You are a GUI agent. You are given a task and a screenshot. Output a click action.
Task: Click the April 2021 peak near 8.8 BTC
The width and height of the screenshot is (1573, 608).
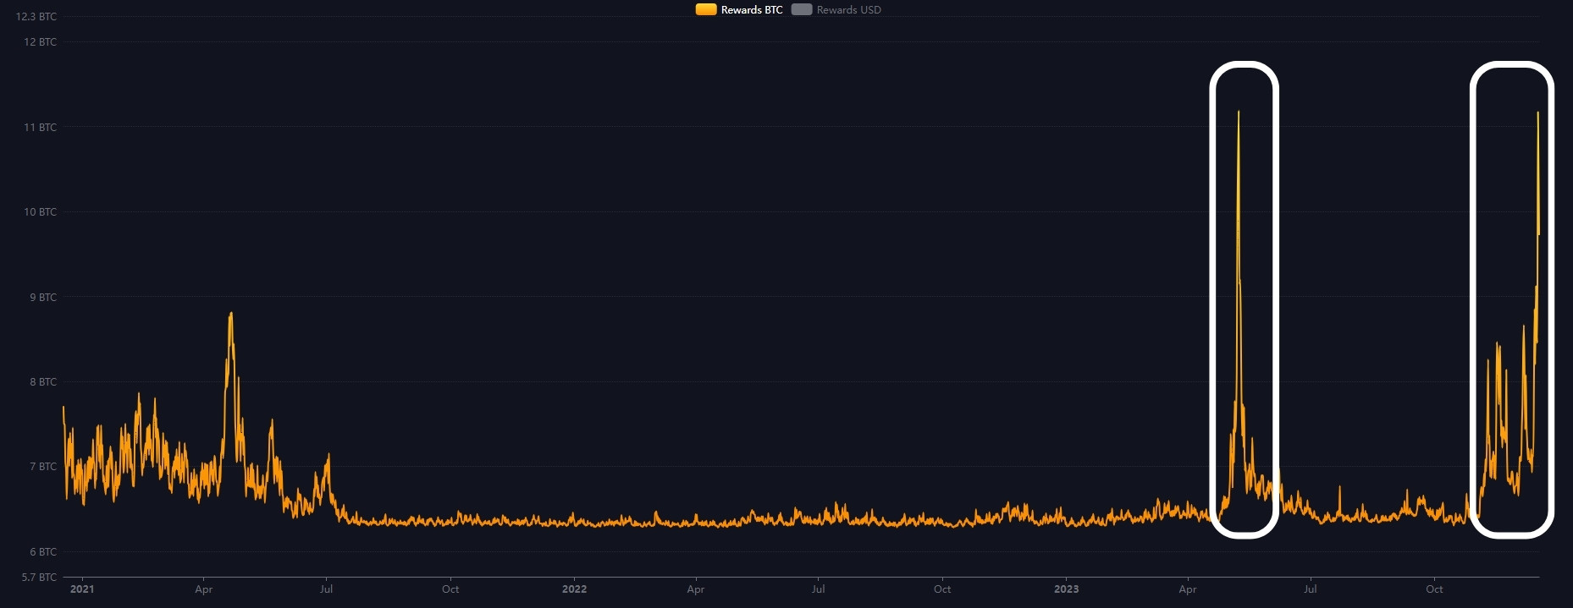point(230,315)
